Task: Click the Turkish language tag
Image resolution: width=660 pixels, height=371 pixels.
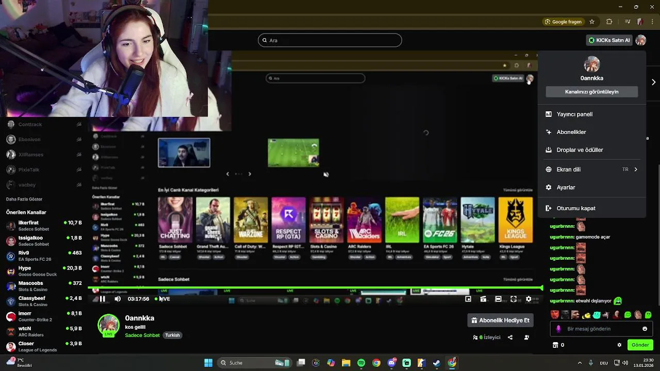Action: click(x=172, y=335)
